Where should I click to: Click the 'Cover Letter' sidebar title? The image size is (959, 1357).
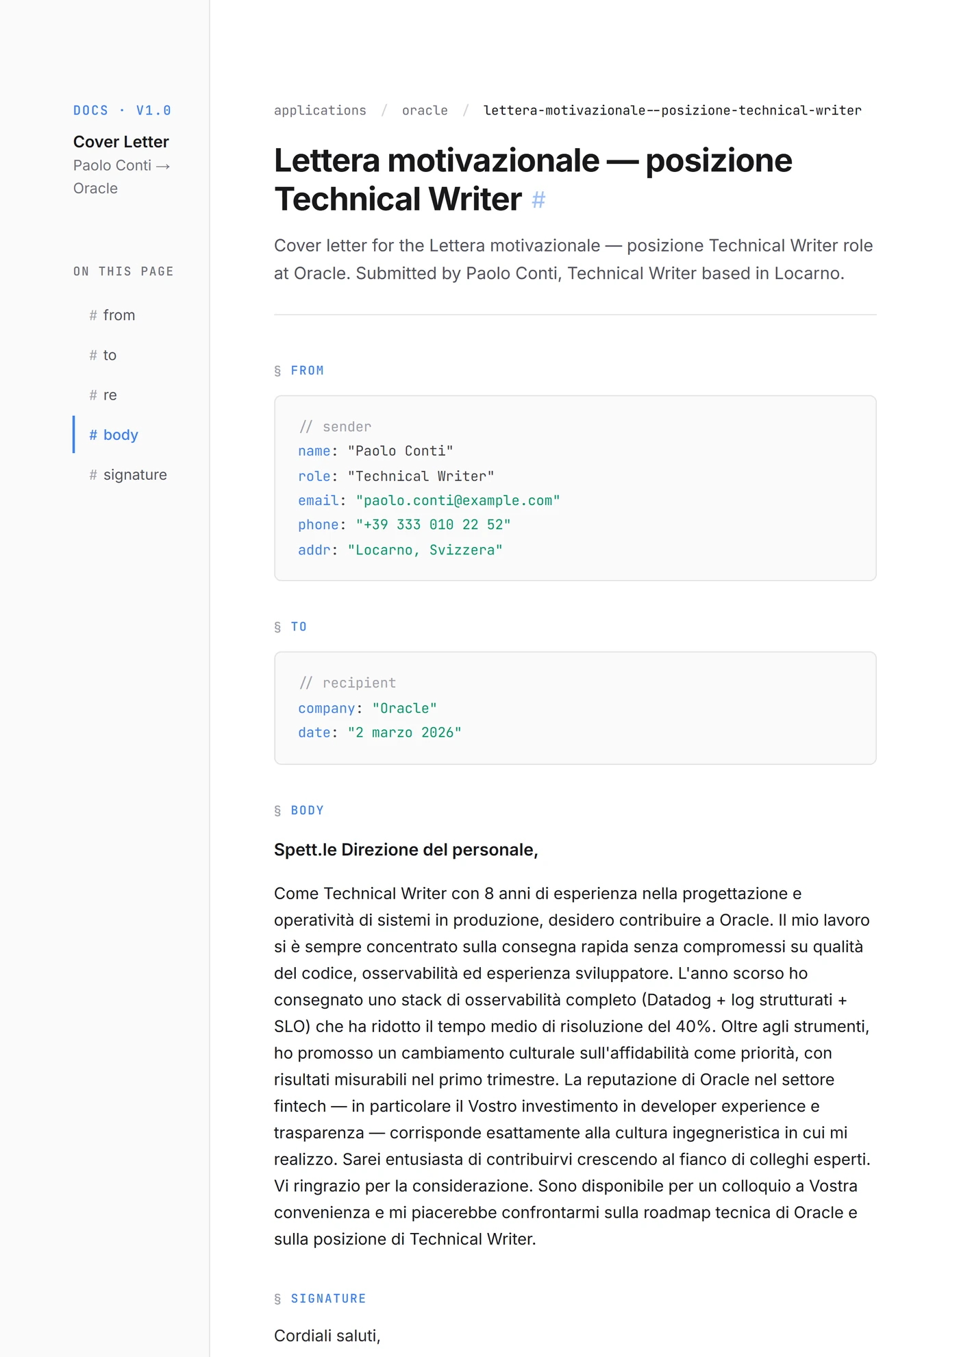pos(121,142)
